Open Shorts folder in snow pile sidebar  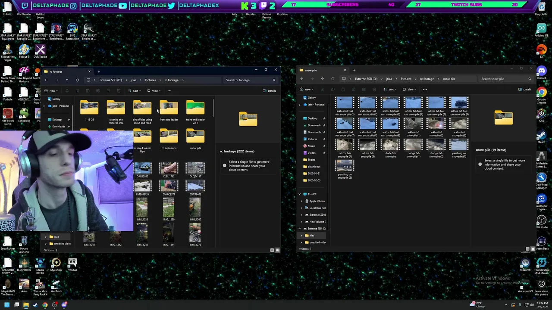pos(311,160)
